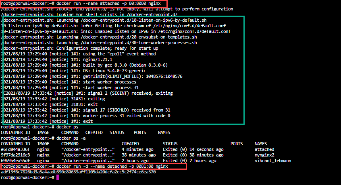341x185 pixels.
Task: Click 'Enabled listen on IPv6' info line
Action: 116,31
